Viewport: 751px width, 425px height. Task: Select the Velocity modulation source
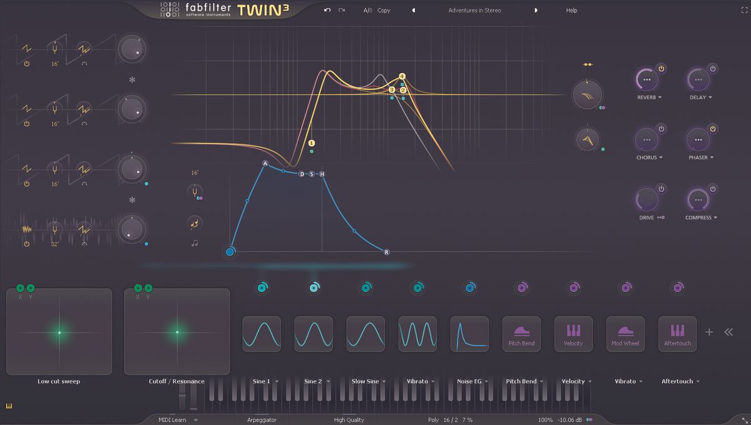(573, 334)
